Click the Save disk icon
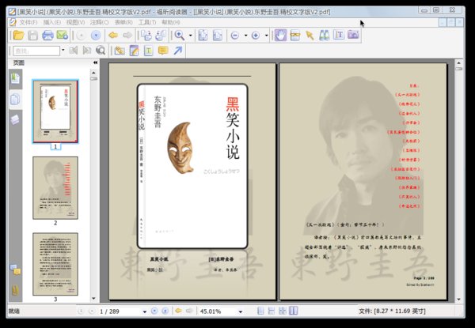The width and height of the screenshot is (475, 328). [34, 36]
